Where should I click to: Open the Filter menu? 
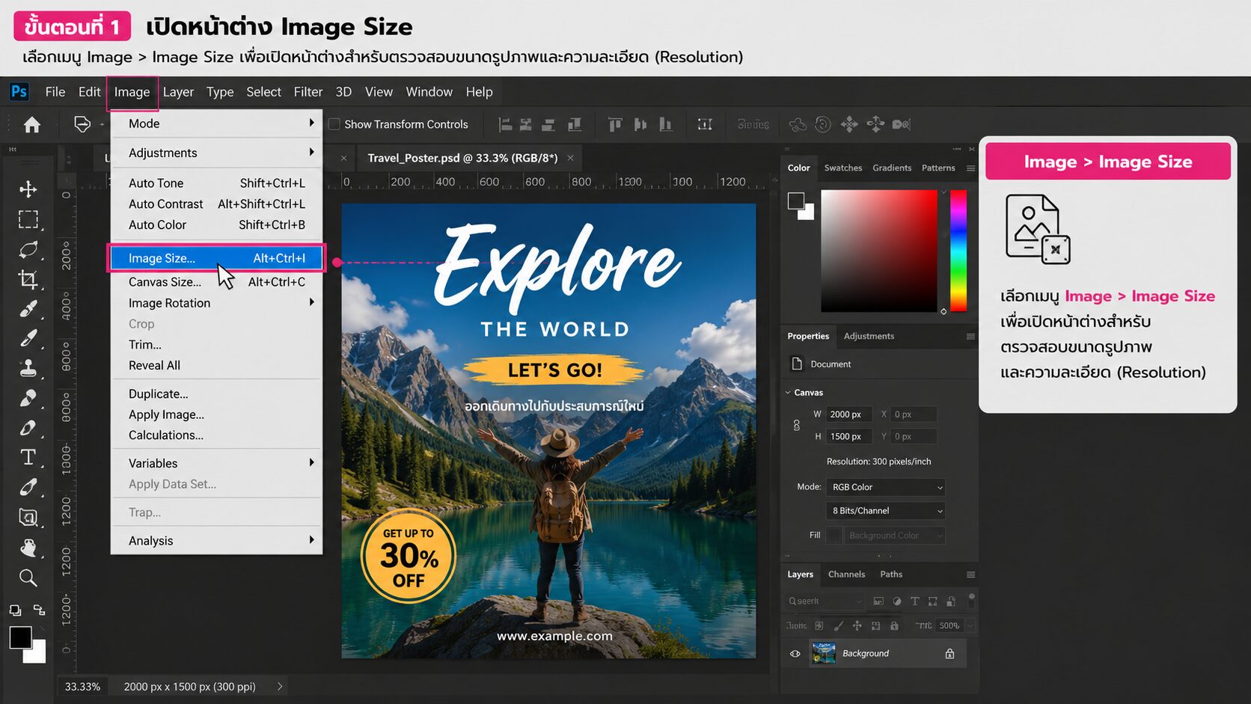point(308,92)
